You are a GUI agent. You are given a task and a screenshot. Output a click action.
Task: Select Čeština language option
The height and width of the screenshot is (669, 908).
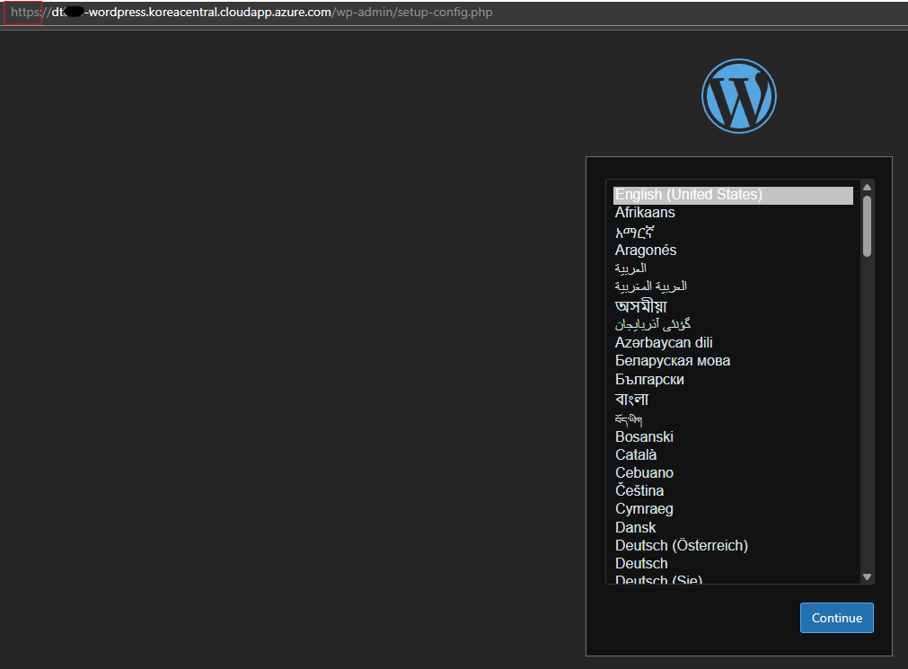coord(733,490)
